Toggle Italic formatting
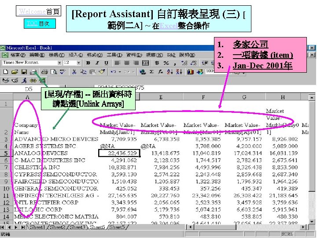317x238 pixels. click(x=97, y=63)
